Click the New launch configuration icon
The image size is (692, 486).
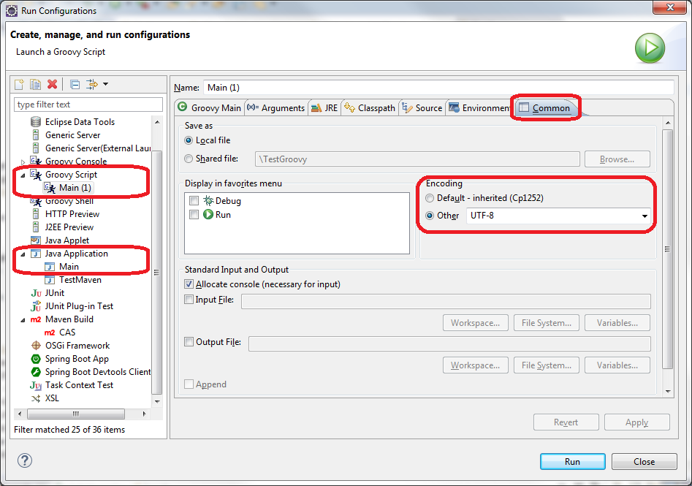[x=20, y=84]
